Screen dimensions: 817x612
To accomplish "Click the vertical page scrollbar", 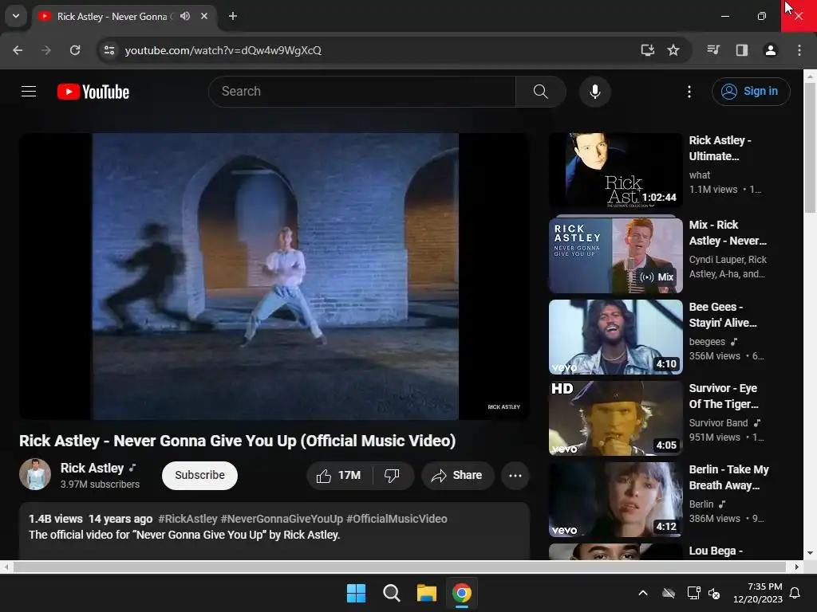I will (x=810, y=148).
